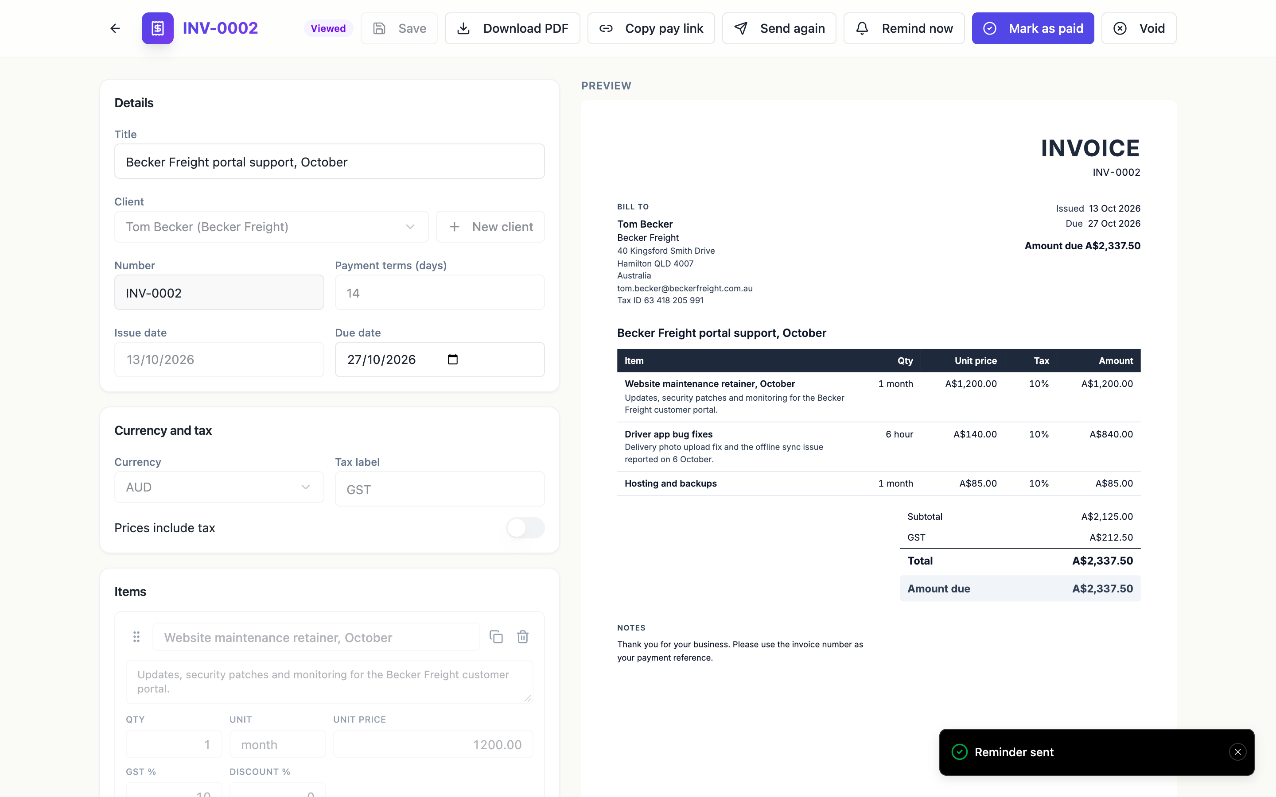Add a New client
The image size is (1276, 797).
[490, 227]
